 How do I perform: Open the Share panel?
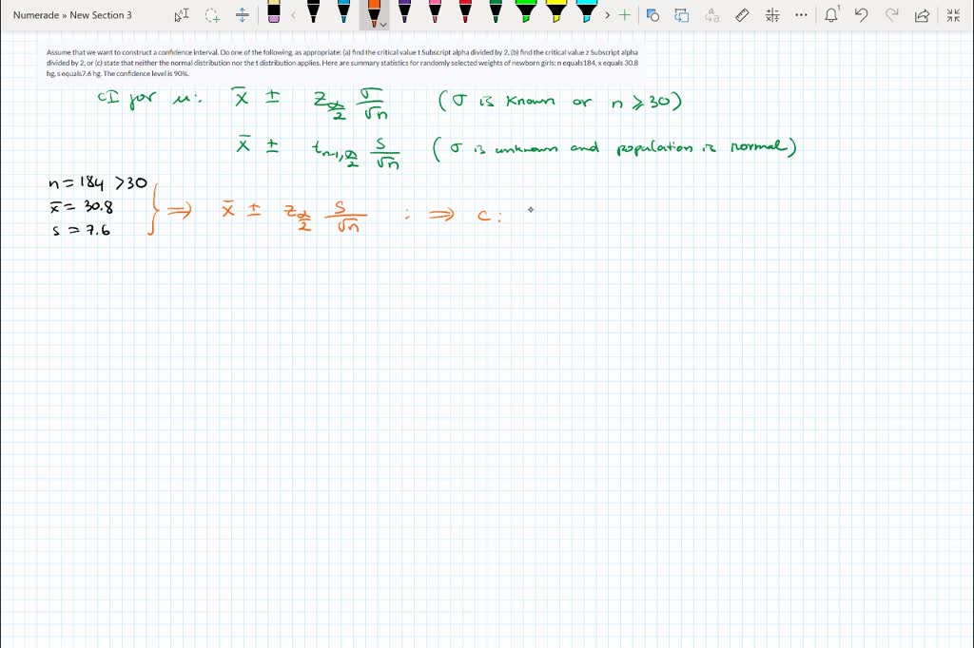click(923, 14)
